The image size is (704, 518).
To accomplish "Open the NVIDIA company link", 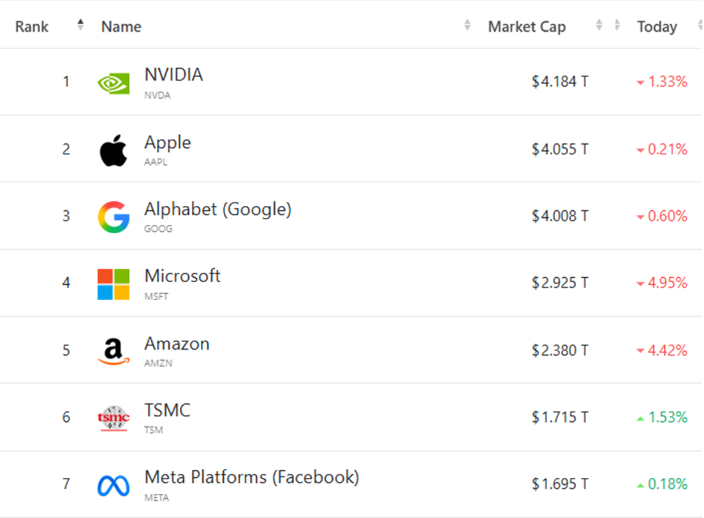I will point(173,75).
